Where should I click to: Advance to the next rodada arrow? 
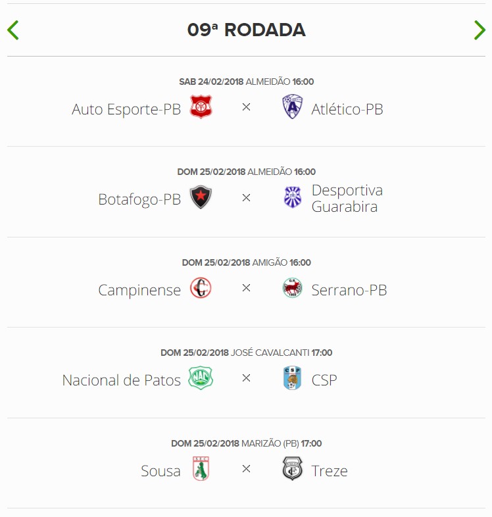480,30
